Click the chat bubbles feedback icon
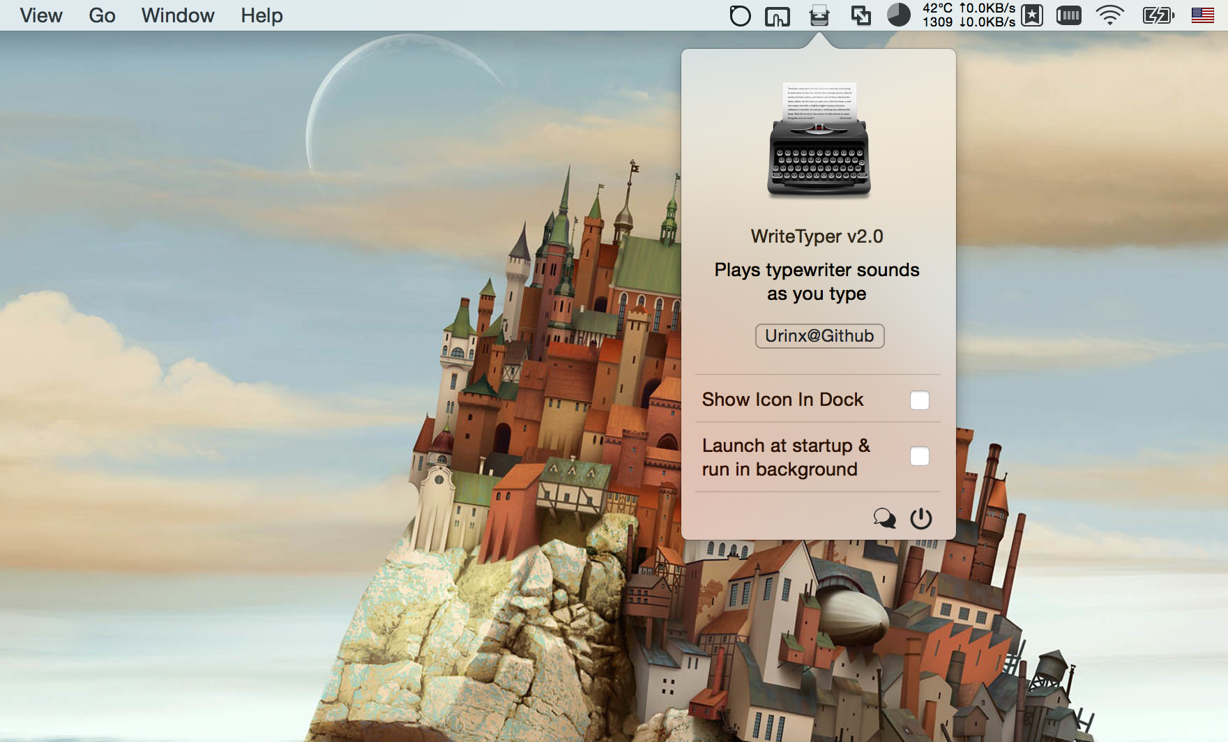 tap(884, 518)
